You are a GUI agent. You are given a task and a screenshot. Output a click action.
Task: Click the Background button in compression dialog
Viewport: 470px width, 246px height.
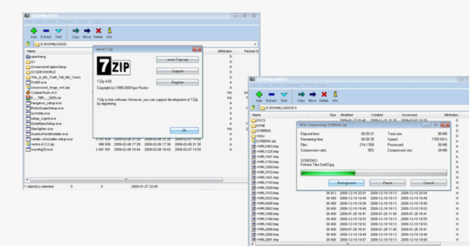pyautogui.click(x=346, y=182)
